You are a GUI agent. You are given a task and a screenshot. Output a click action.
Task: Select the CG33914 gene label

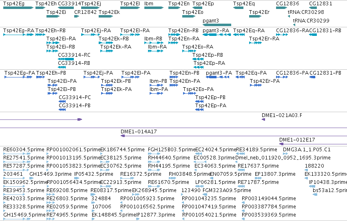69,4
